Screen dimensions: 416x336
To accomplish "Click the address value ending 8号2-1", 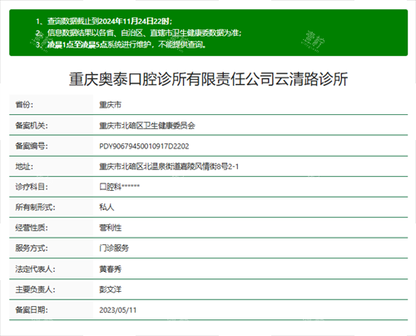I will point(169,167).
